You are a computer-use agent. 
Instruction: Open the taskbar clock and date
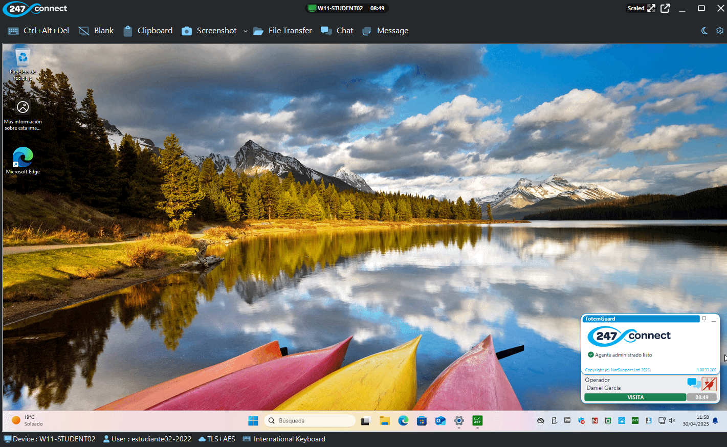[x=695, y=420]
